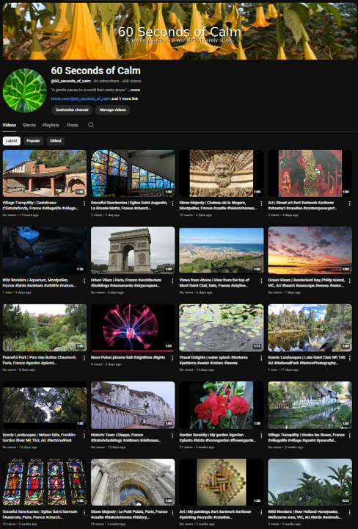Open the sunset Sunderland bay thumbnail
This screenshot has width=358, height=529.
tap(310, 250)
